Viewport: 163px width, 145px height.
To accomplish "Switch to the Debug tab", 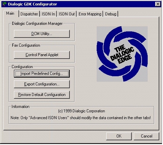I will click(x=111, y=14).
